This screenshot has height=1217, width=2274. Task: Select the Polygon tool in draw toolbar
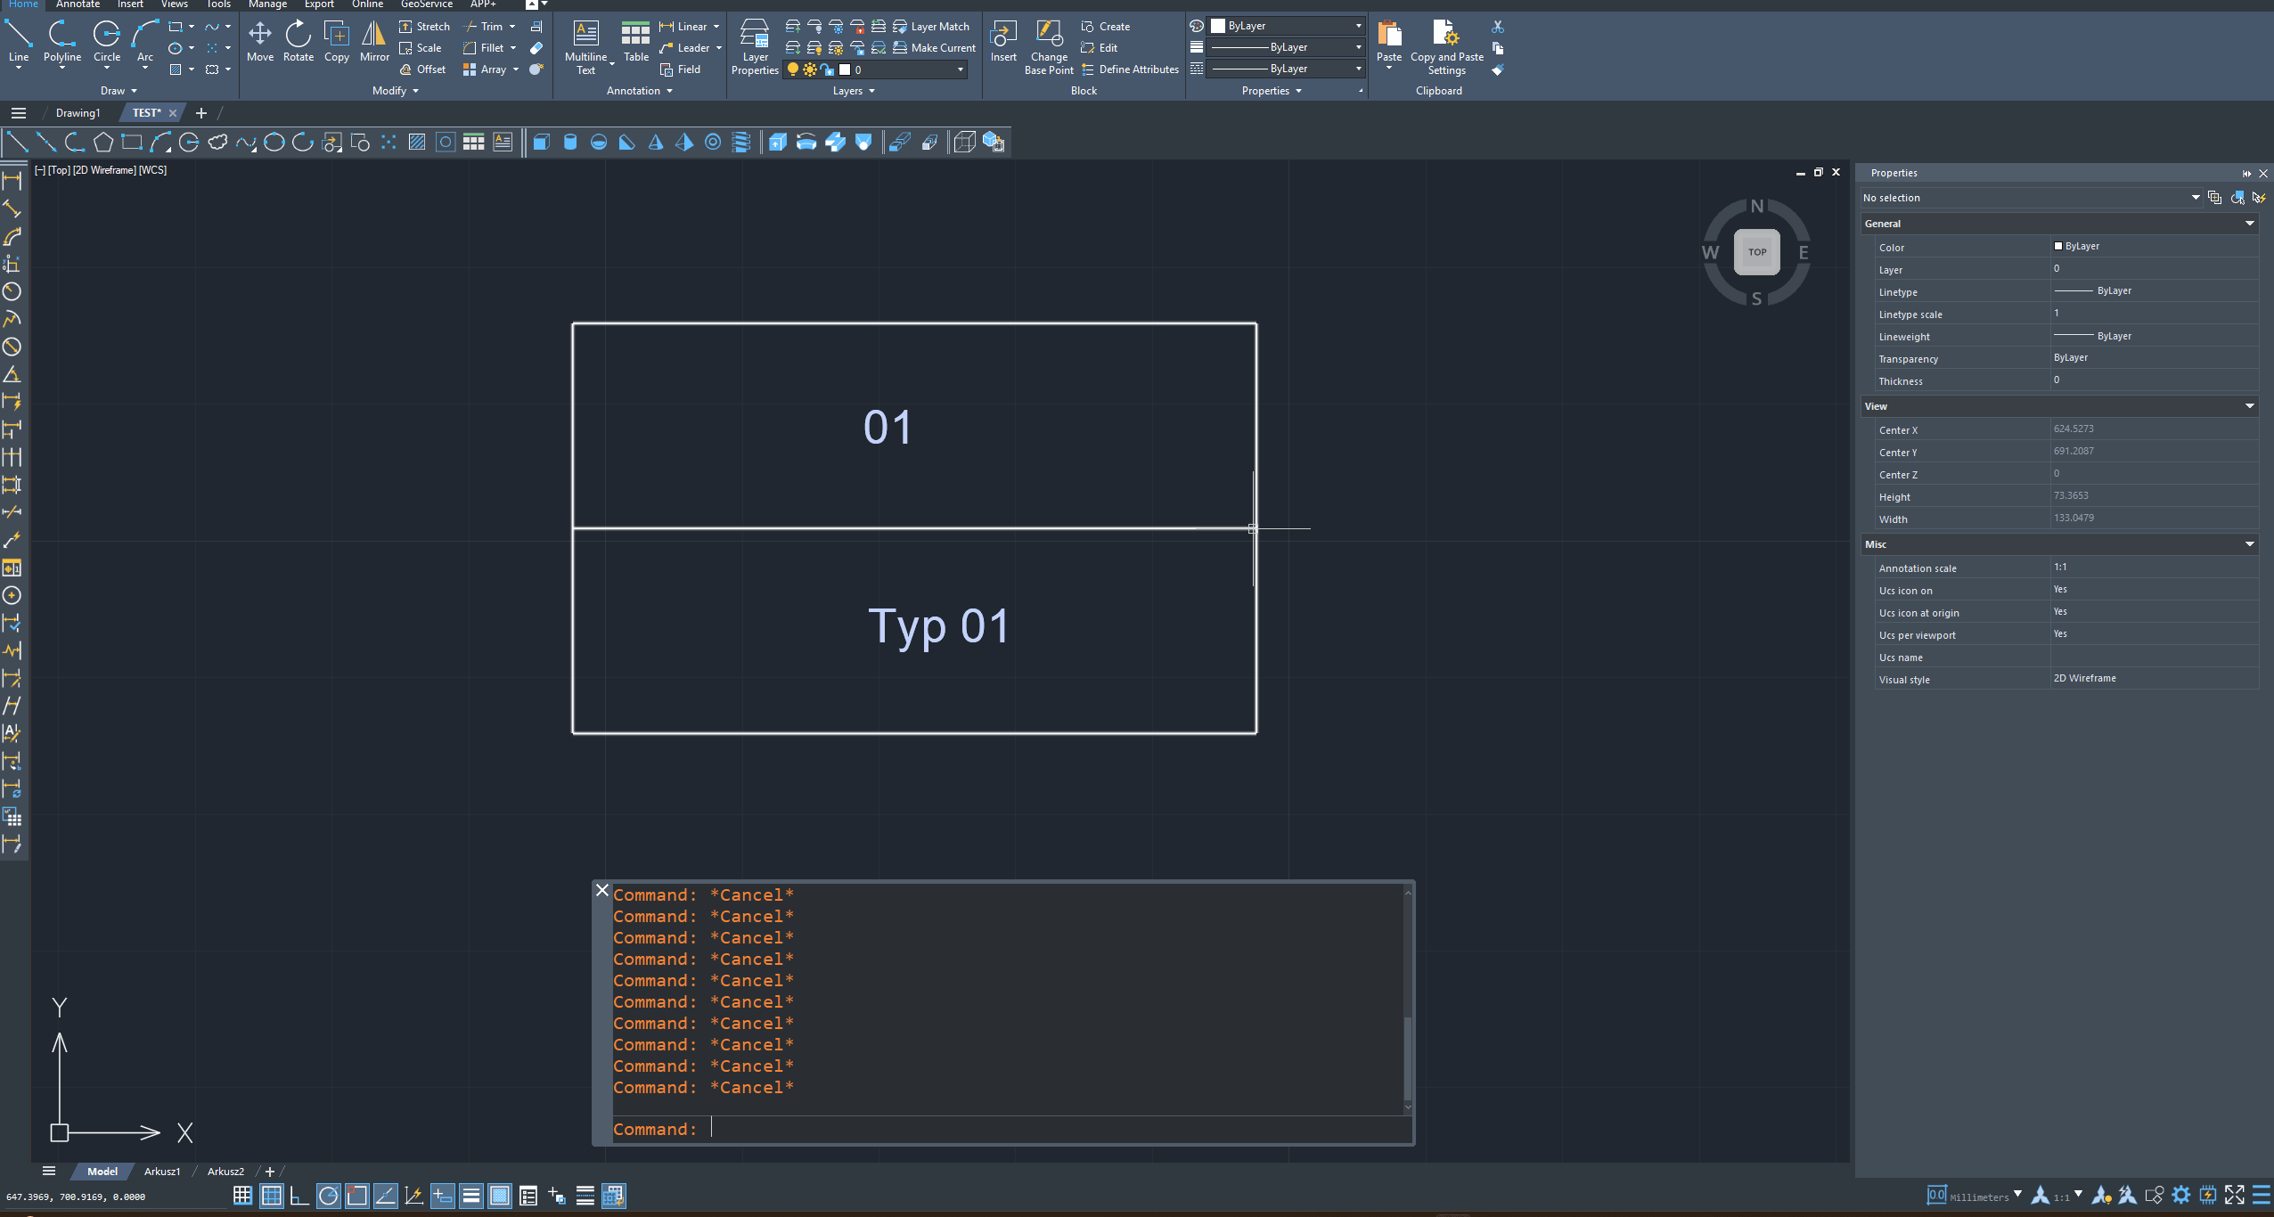(x=103, y=142)
